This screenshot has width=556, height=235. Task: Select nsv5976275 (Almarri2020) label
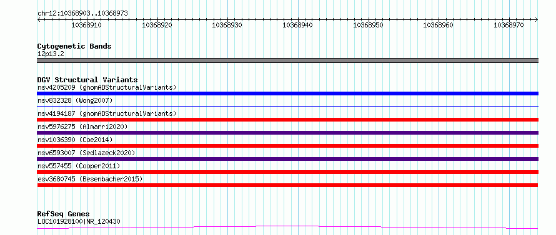[x=82, y=127]
